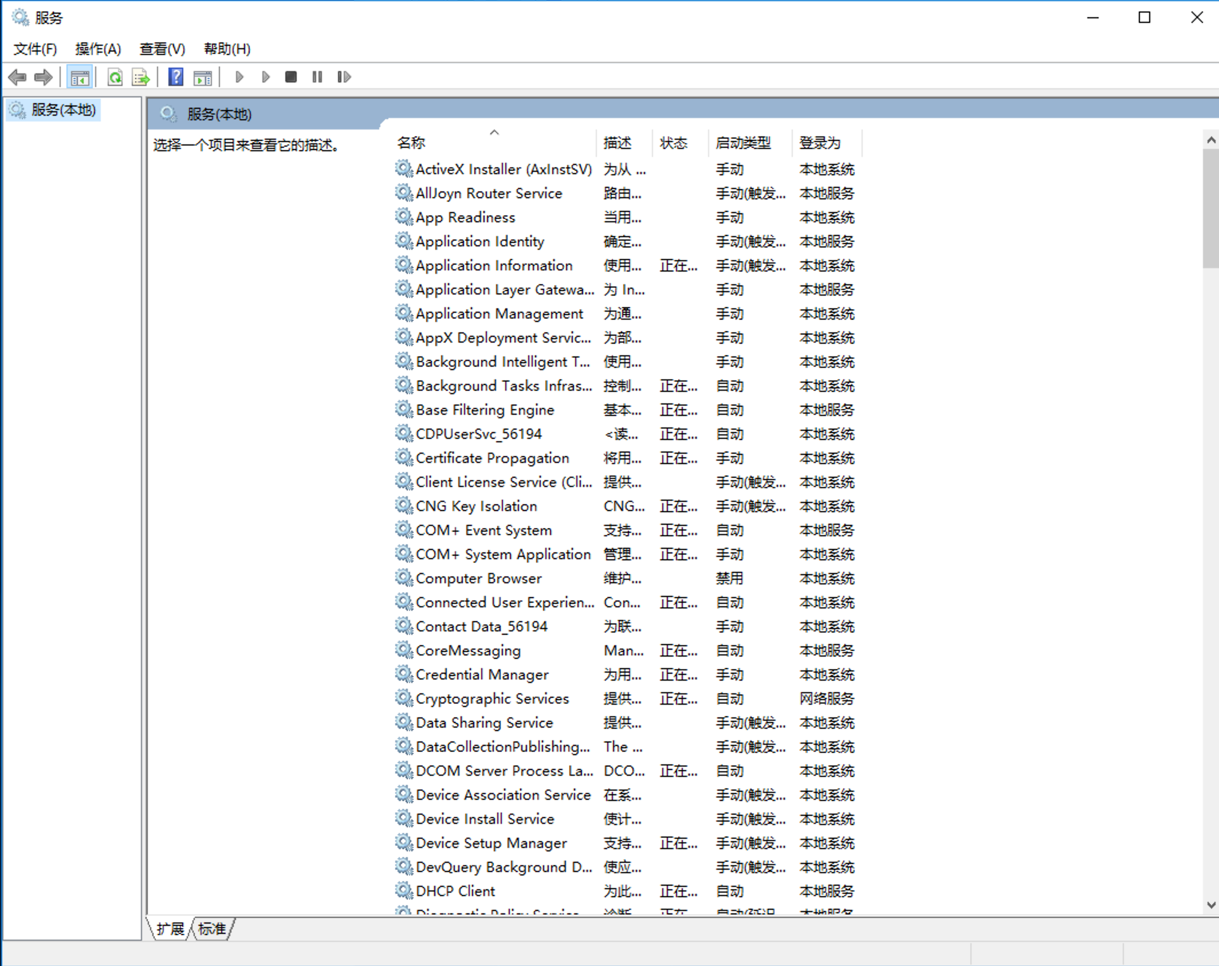Select the Computer Browser service row
The image size is (1219, 966).
coord(478,578)
